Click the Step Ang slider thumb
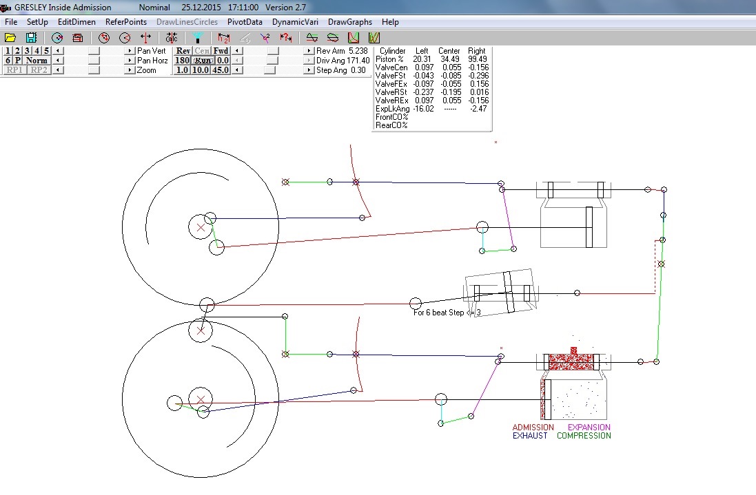Screen dimensions: 756x495 tap(270, 70)
